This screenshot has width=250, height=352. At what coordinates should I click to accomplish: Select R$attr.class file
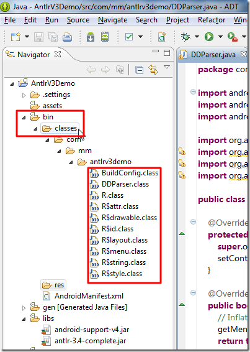(120, 206)
